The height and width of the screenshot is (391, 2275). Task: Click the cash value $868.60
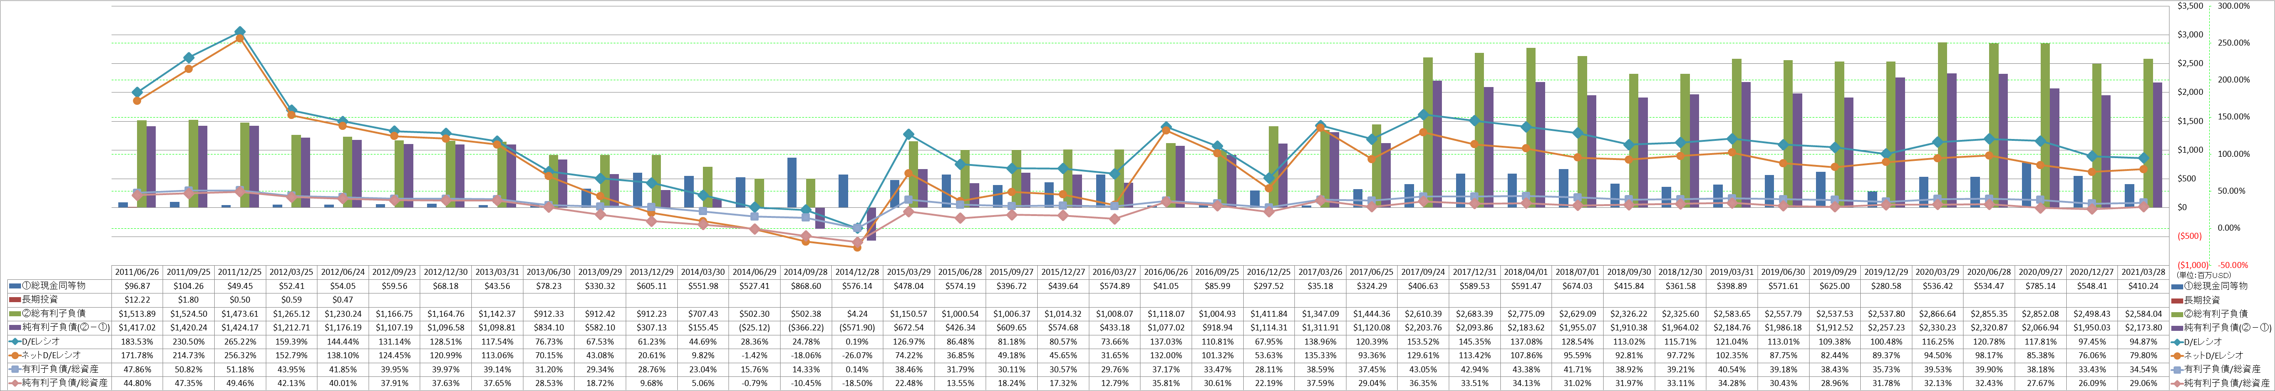point(805,286)
